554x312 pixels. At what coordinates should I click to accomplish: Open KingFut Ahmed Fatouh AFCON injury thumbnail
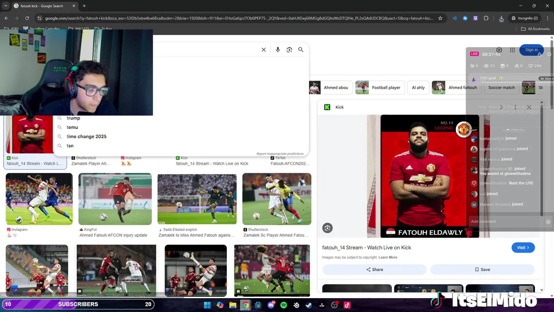pyautogui.click(x=115, y=199)
